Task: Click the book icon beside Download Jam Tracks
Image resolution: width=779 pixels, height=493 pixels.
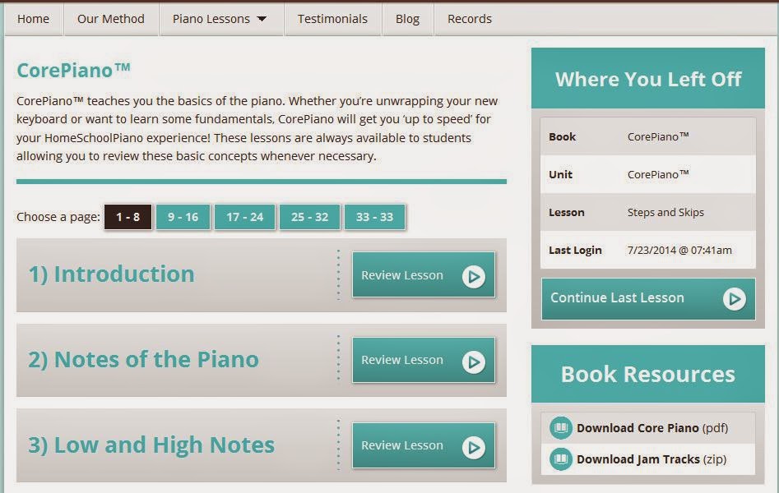Action: point(560,458)
